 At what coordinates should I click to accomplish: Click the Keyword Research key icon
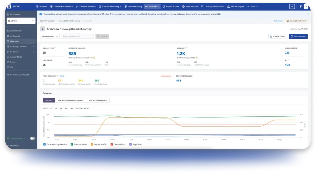click(x=77, y=7)
